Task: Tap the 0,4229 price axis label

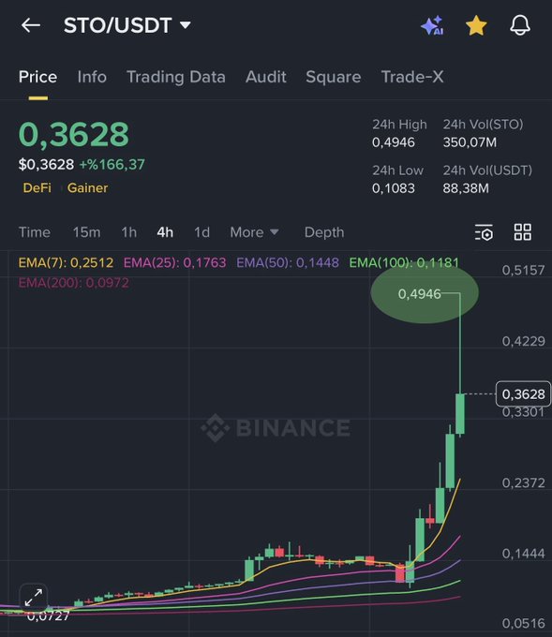Action: tap(523, 341)
